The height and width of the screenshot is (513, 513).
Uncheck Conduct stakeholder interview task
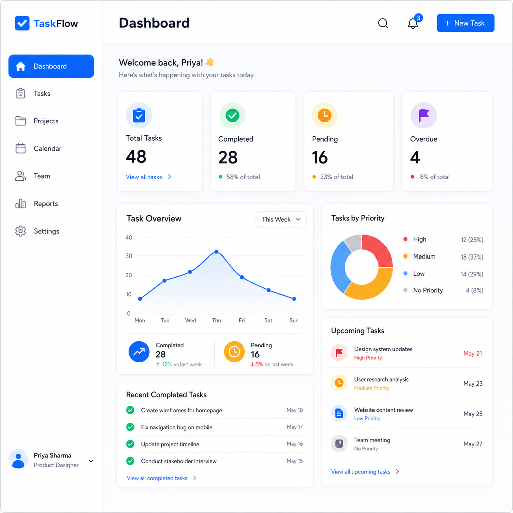(x=130, y=461)
